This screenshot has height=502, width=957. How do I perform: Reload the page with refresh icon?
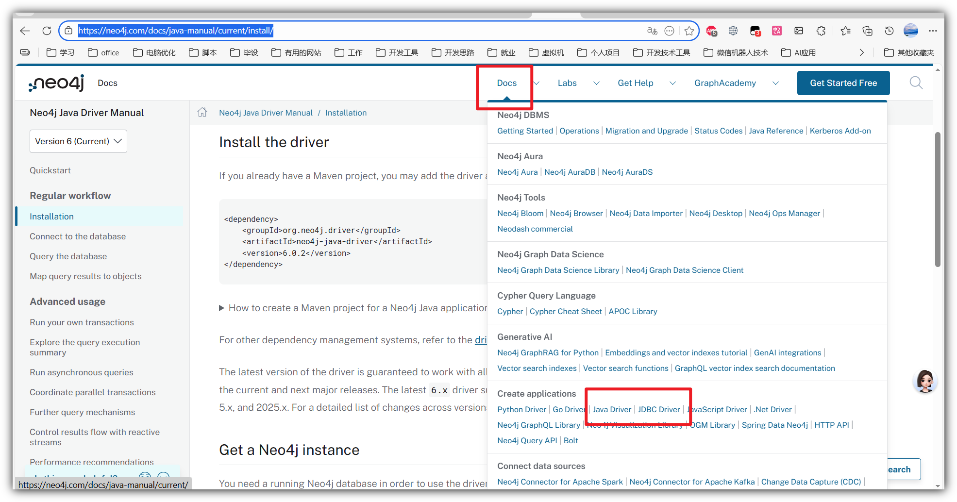tap(47, 31)
